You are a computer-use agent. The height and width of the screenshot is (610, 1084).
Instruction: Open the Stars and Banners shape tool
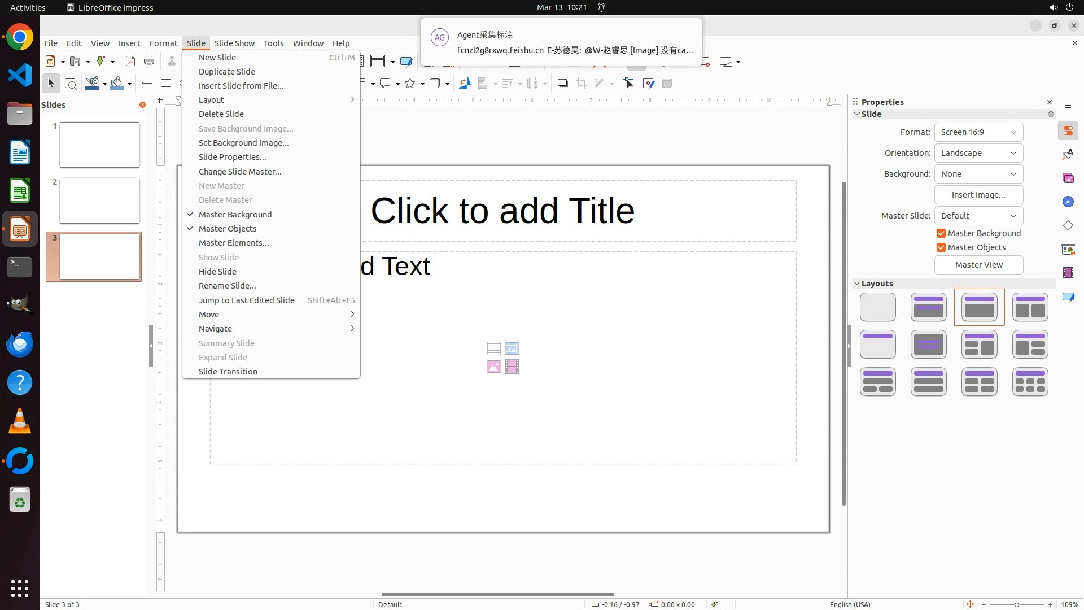click(410, 84)
